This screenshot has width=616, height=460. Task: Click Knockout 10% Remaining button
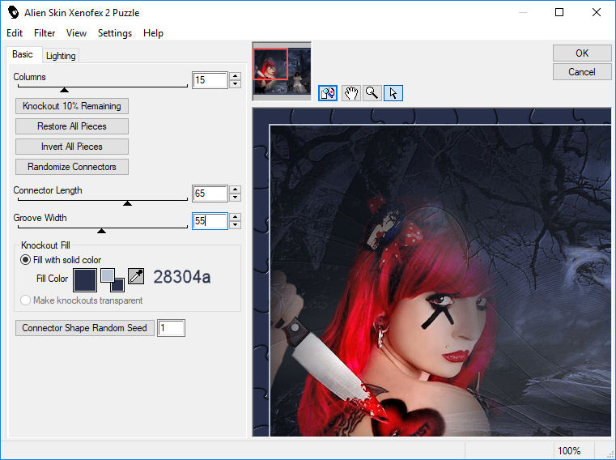pos(72,106)
